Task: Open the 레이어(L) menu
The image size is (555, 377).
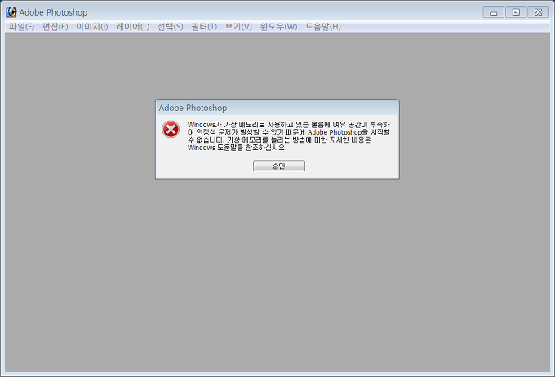Action: [133, 27]
